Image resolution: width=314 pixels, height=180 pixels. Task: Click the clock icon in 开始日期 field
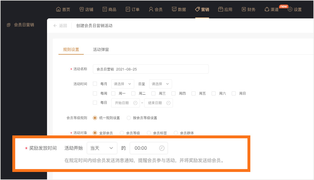point(135,103)
